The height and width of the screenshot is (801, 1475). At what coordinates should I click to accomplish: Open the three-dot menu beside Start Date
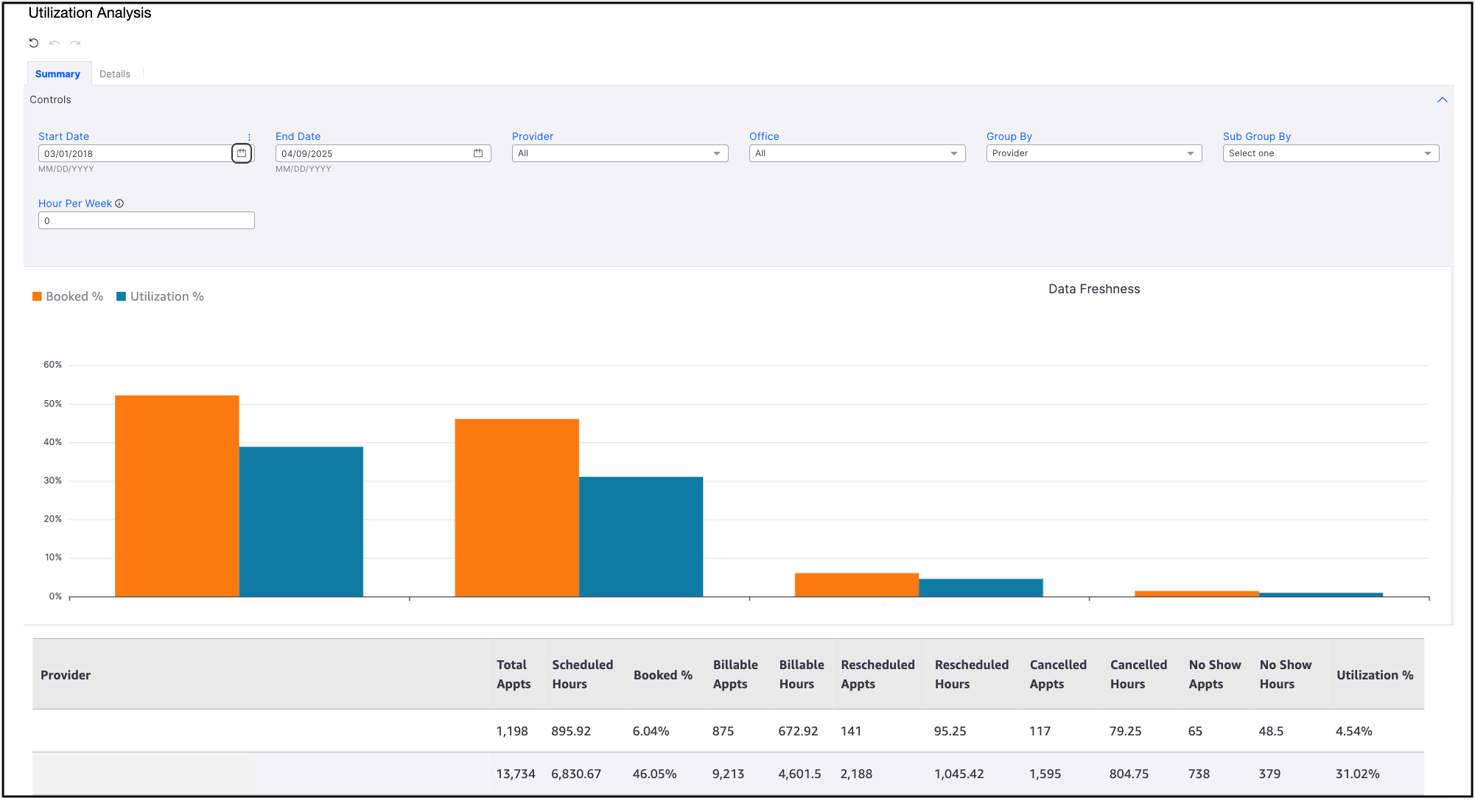pos(249,137)
